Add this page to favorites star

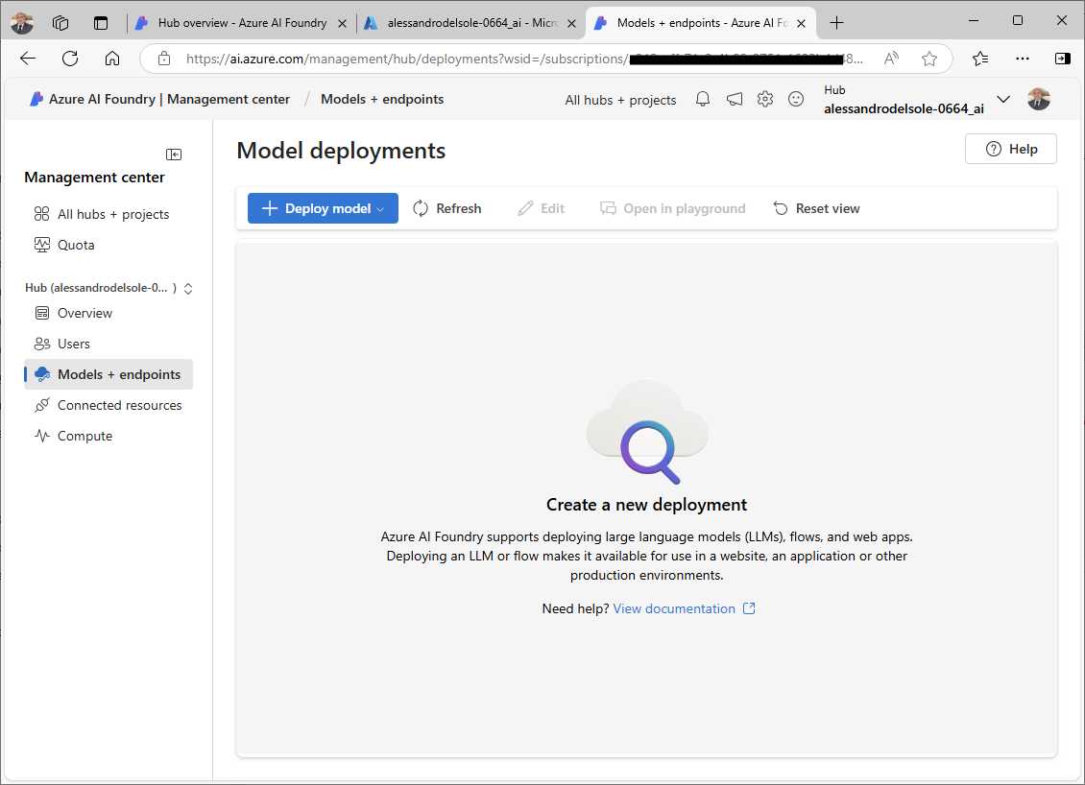929,59
